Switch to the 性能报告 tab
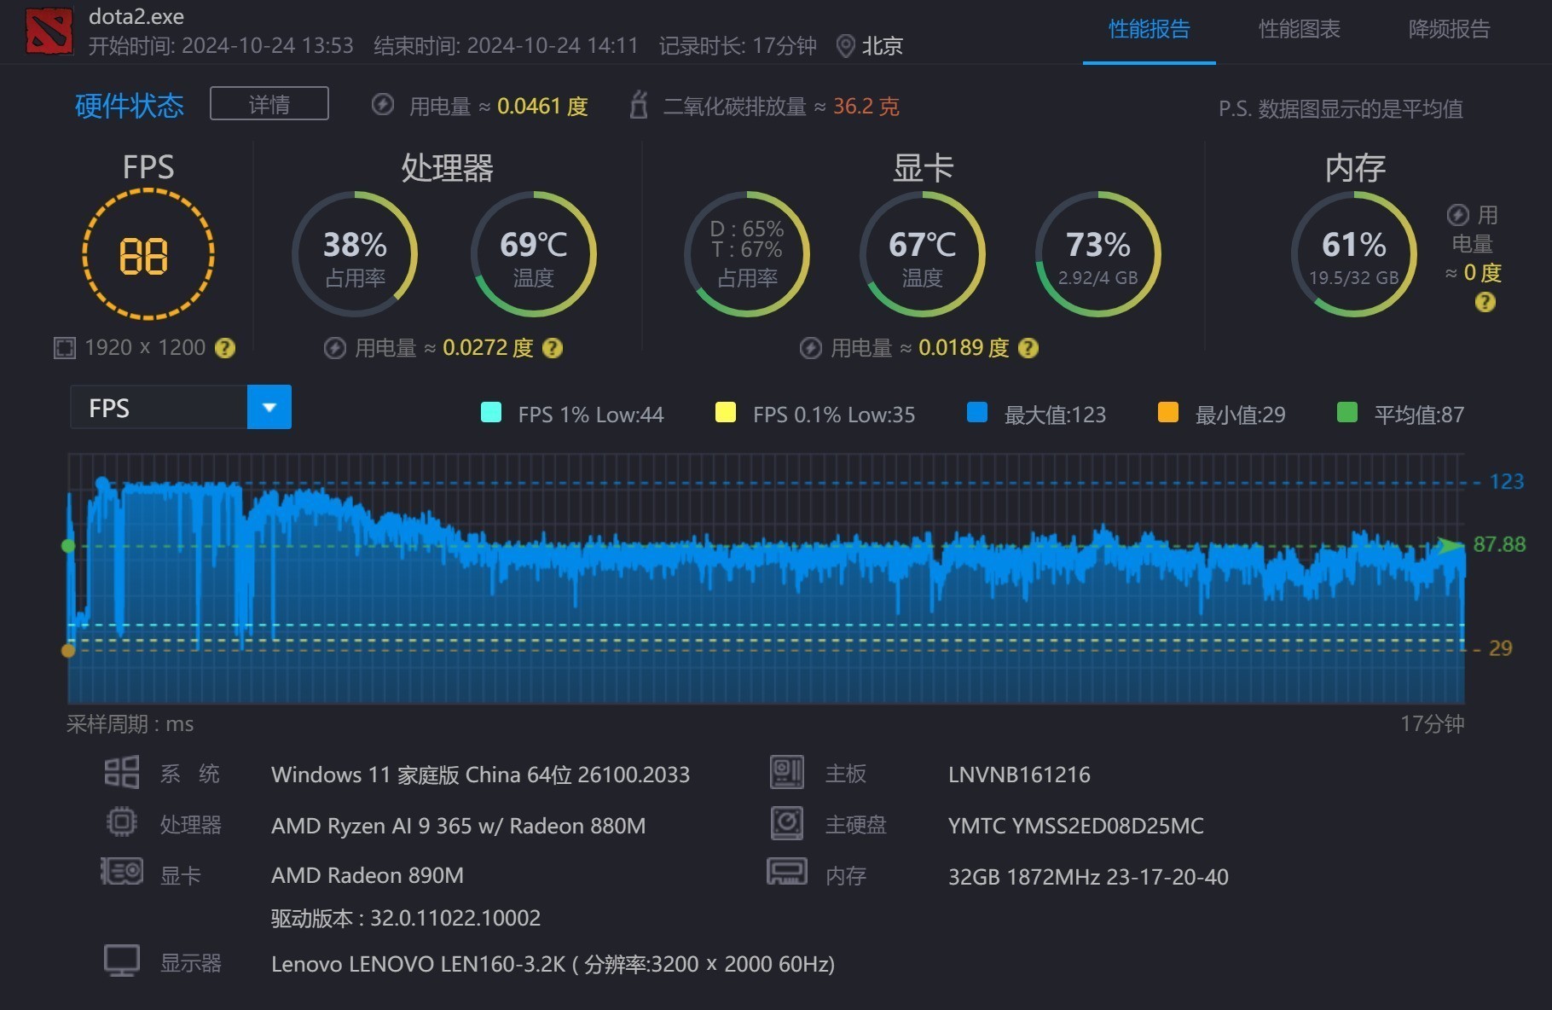The height and width of the screenshot is (1010, 1552). 1149,30
